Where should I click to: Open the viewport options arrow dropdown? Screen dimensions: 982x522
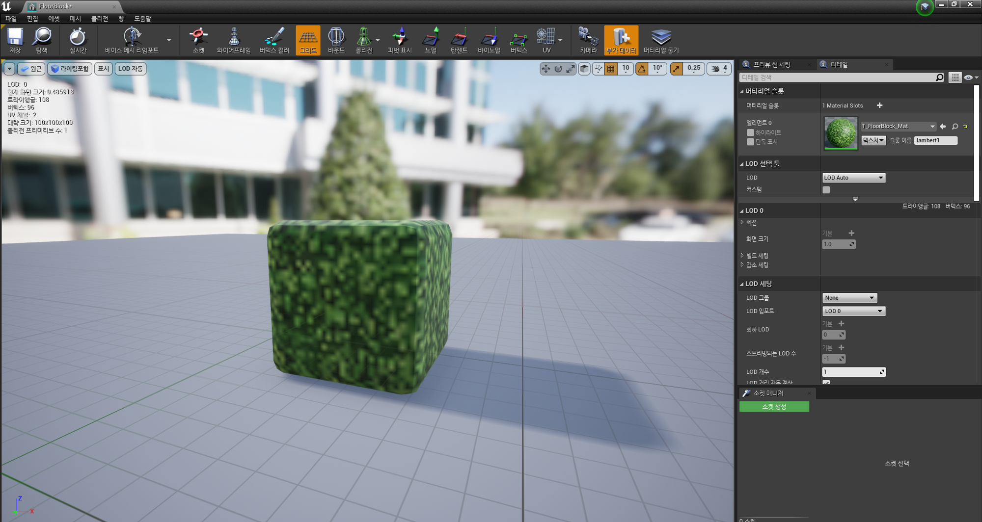tap(9, 69)
